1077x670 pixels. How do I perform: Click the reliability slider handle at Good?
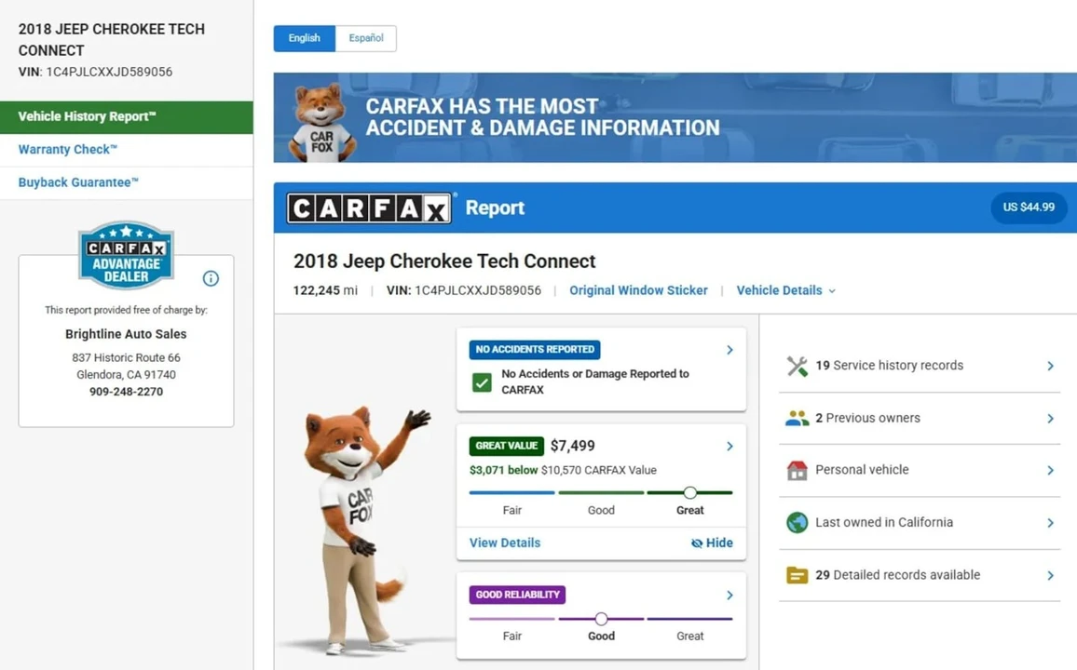click(x=601, y=619)
